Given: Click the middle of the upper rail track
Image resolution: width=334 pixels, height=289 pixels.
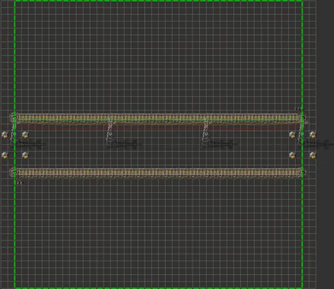Looking at the screenshot, I should 159,118.
